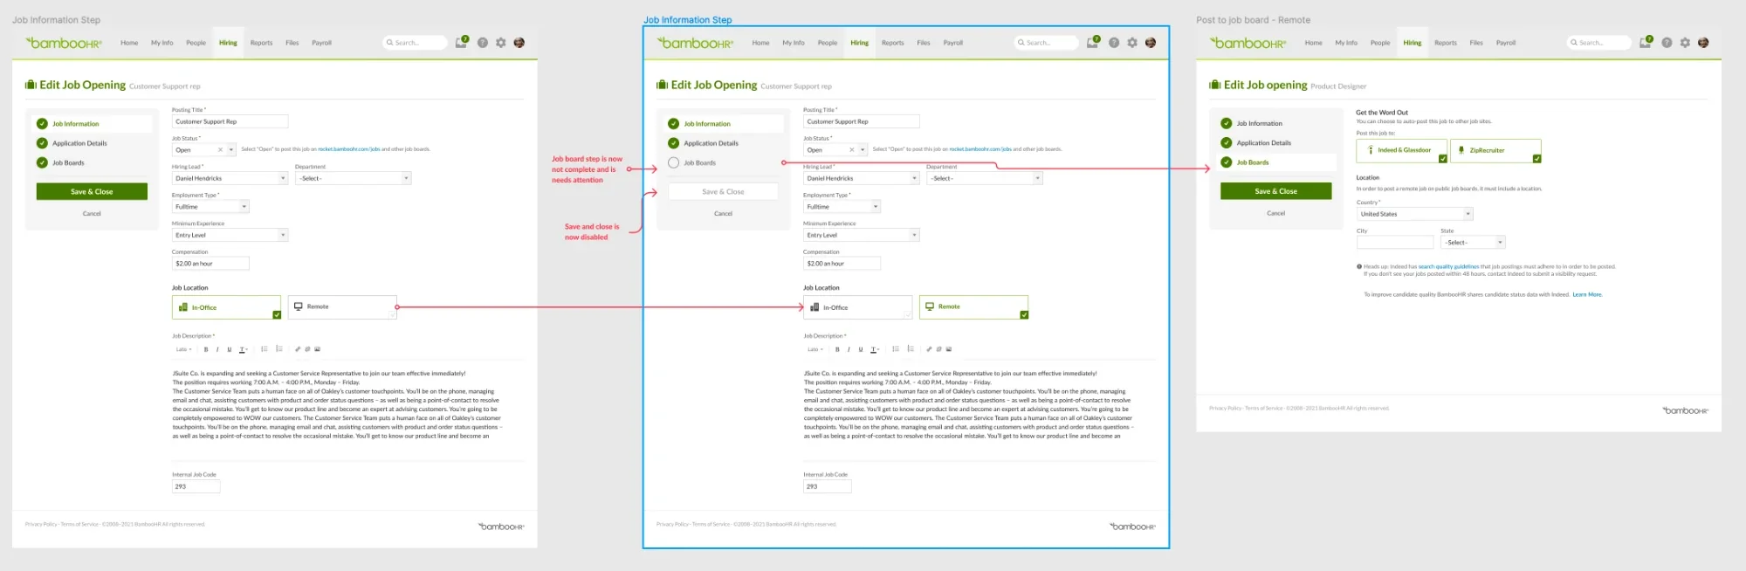Open Hiring tab in middle frame
Viewport: 1746px width, 571px height.
pos(860,43)
